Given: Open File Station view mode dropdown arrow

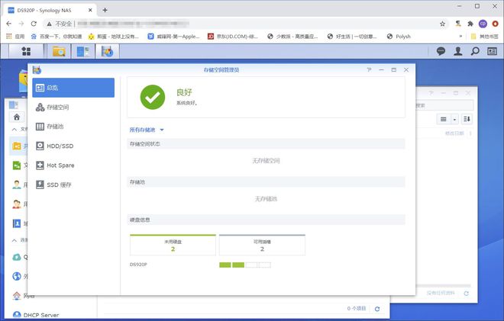Looking at the screenshot, I should pos(454,120).
